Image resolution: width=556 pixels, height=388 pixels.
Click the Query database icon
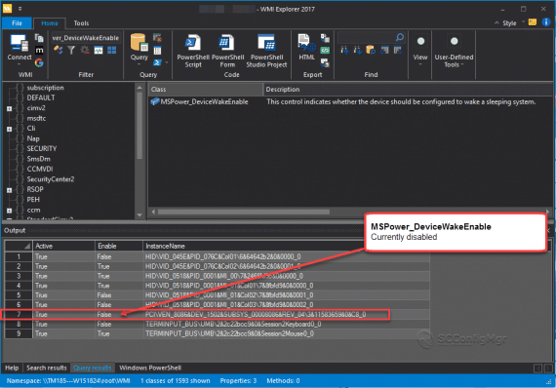pyautogui.click(x=139, y=43)
